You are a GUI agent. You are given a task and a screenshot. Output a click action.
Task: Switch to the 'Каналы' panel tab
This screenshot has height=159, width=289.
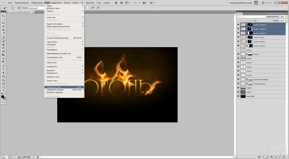click(246, 14)
